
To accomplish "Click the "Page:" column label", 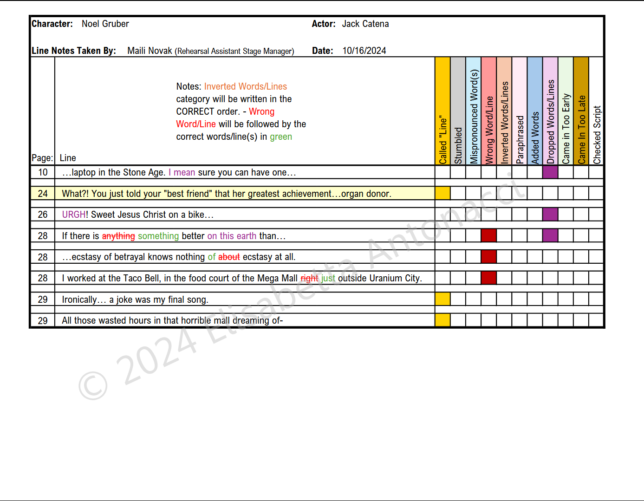I will (42, 158).
